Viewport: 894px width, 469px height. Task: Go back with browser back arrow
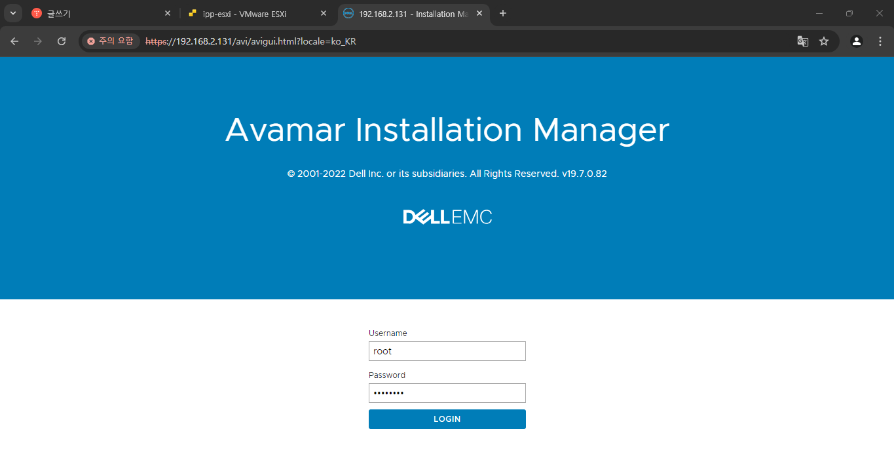[14, 41]
